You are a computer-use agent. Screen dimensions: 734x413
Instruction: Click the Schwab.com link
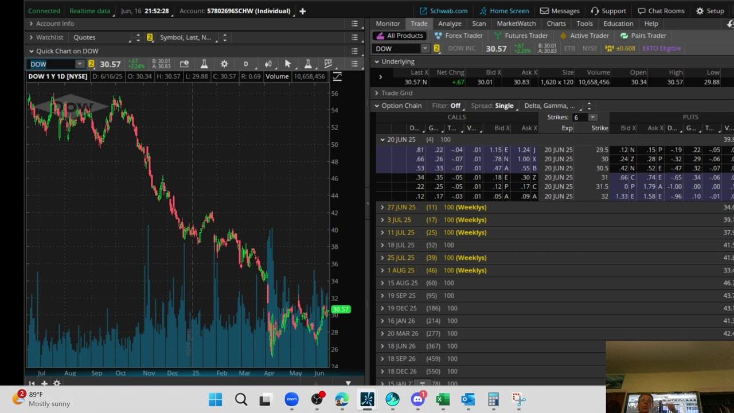pyautogui.click(x=443, y=11)
